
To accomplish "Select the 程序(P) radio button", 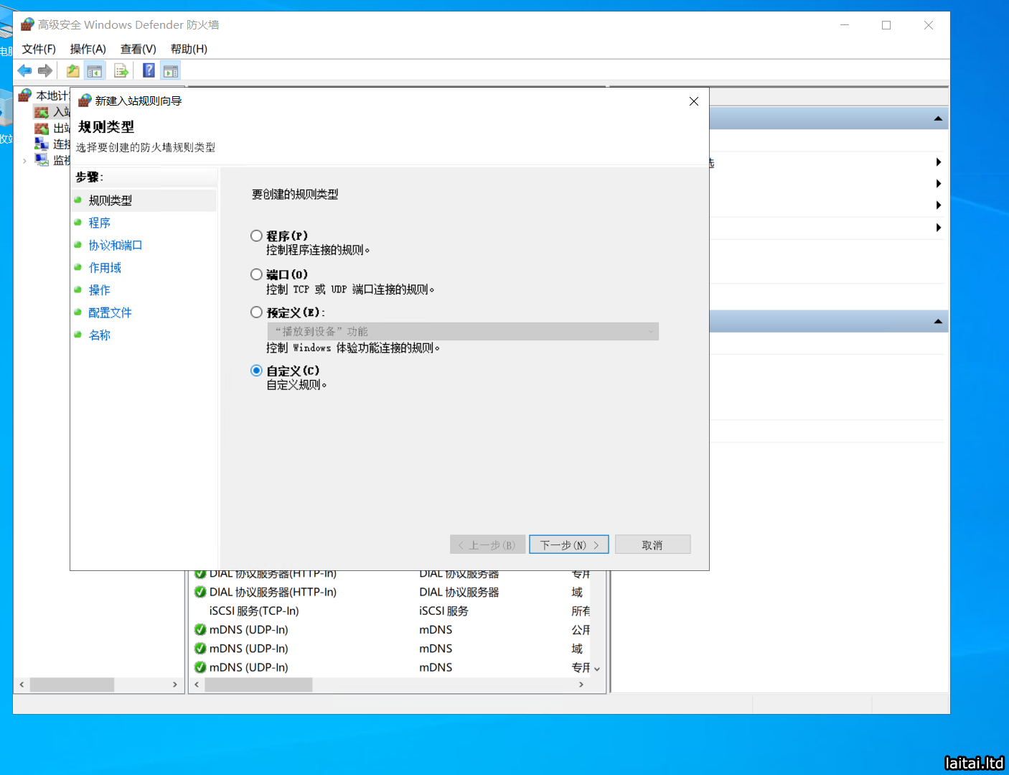I will 256,236.
